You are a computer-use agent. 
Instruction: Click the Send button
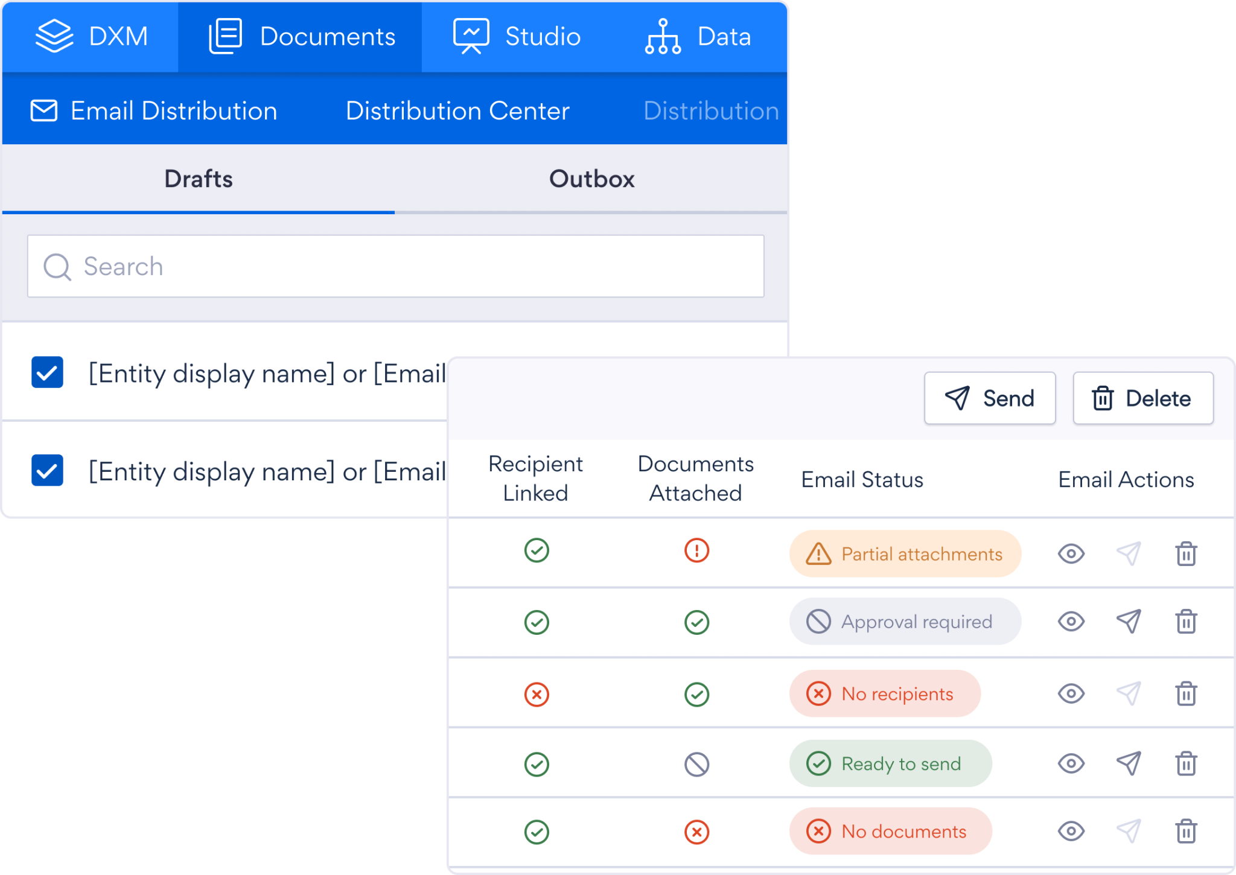tap(990, 398)
